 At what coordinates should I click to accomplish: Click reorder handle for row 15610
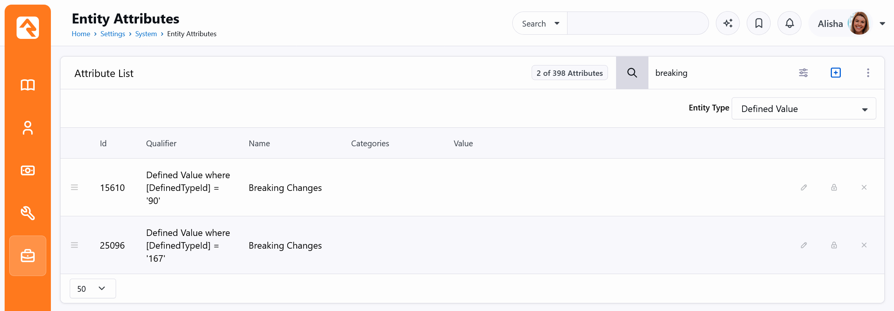[x=74, y=187]
